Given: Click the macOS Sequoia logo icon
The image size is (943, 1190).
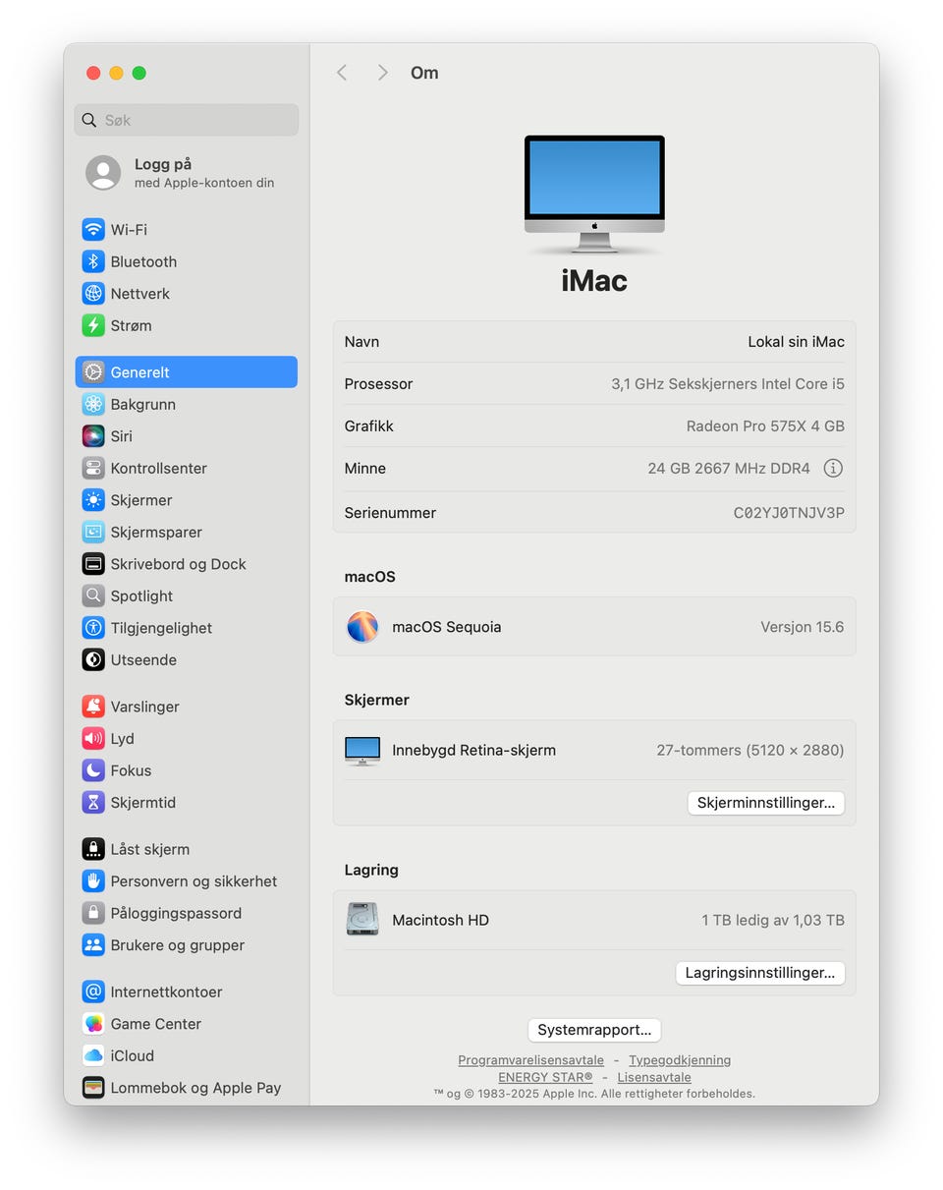Looking at the screenshot, I should [362, 627].
